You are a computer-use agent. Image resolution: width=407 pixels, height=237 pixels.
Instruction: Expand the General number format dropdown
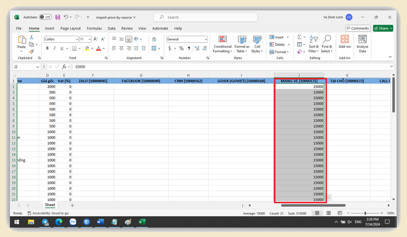[205, 39]
